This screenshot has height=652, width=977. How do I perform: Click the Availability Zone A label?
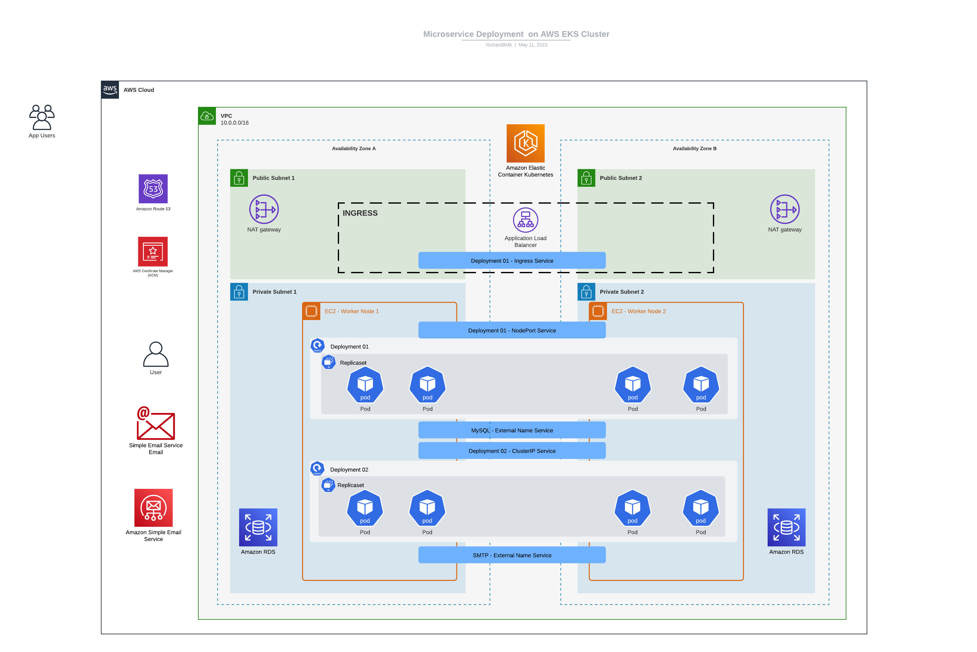pos(354,148)
